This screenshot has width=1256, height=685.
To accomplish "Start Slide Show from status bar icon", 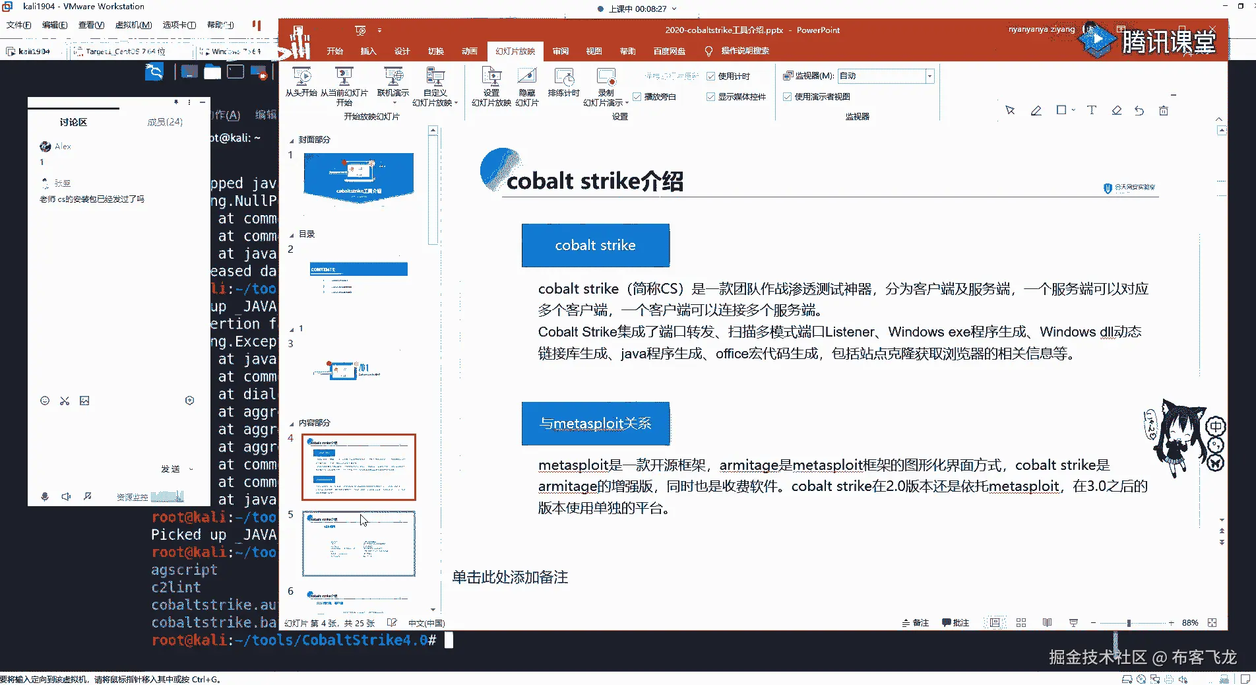I will click(1073, 622).
